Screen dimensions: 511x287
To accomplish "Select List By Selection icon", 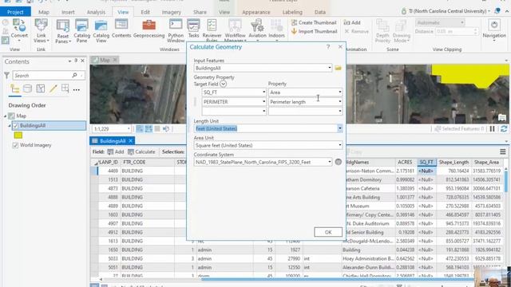I will click(x=41, y=88).
